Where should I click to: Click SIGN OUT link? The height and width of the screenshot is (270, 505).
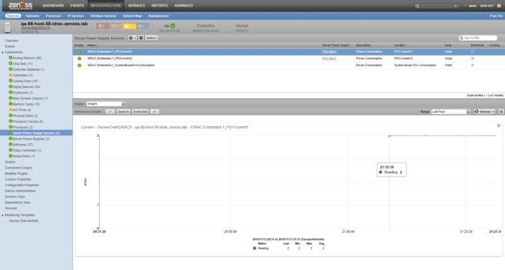[x=487, y=6]
